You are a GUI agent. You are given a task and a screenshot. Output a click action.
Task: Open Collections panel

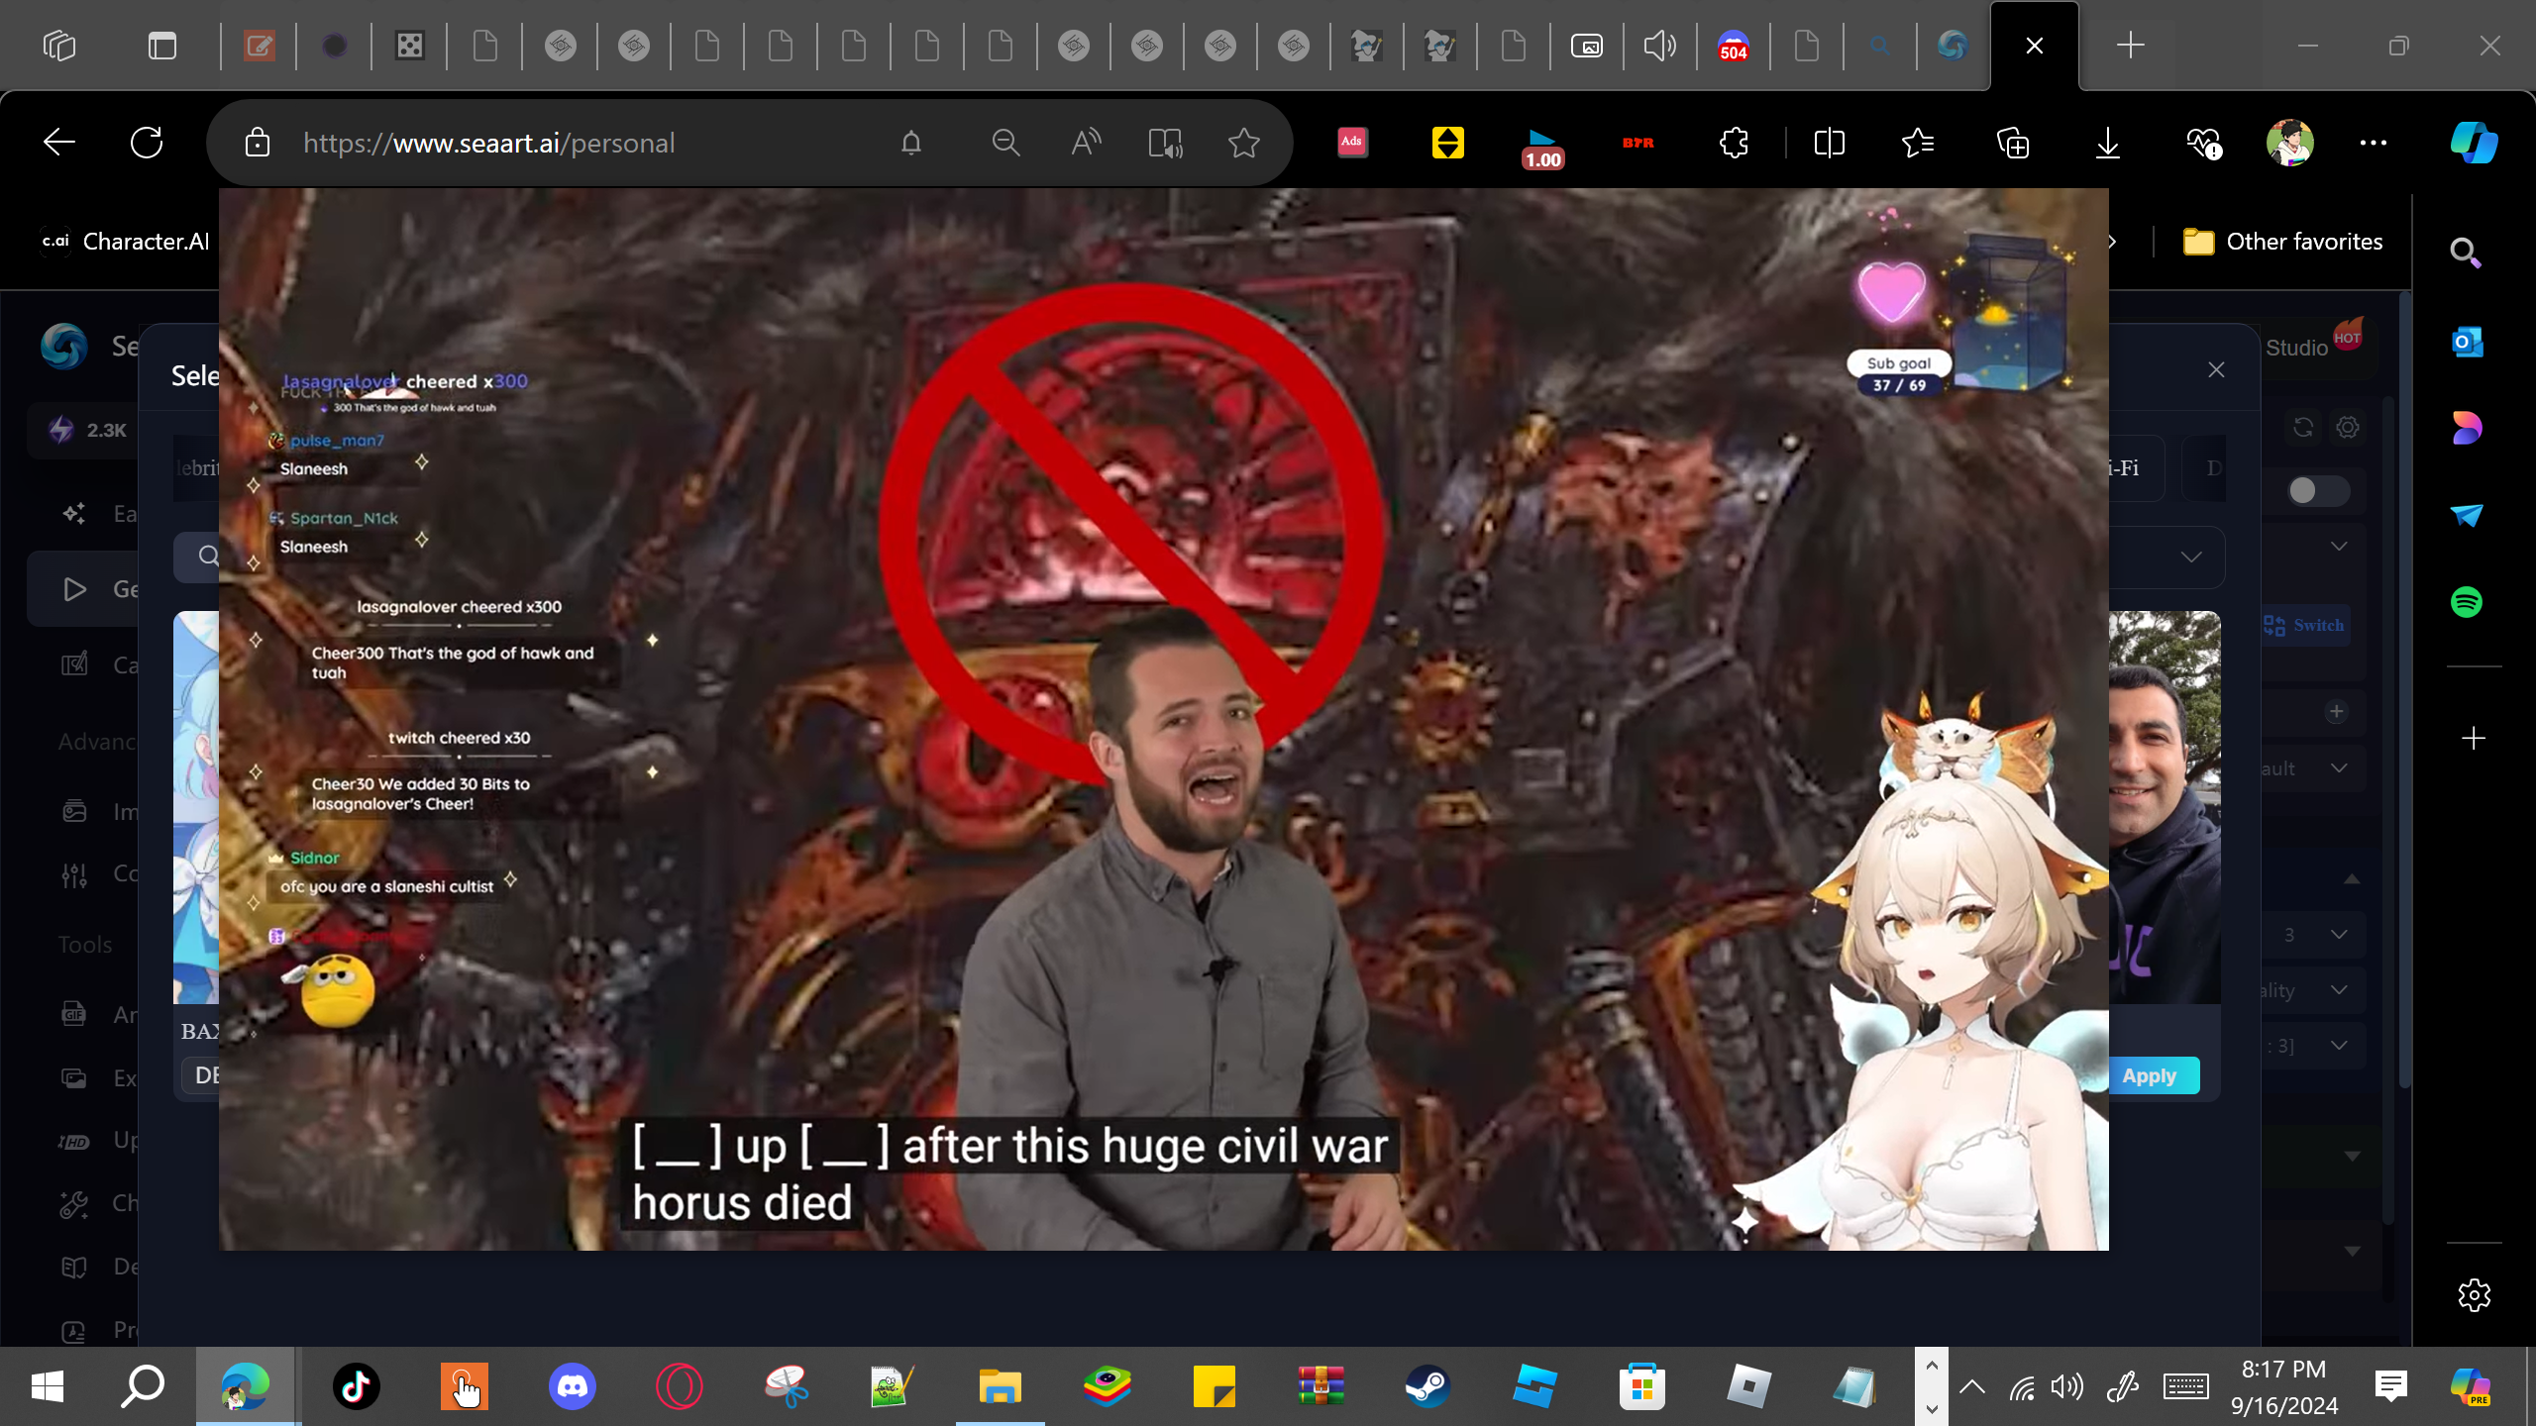click(x=2013, y=143)
